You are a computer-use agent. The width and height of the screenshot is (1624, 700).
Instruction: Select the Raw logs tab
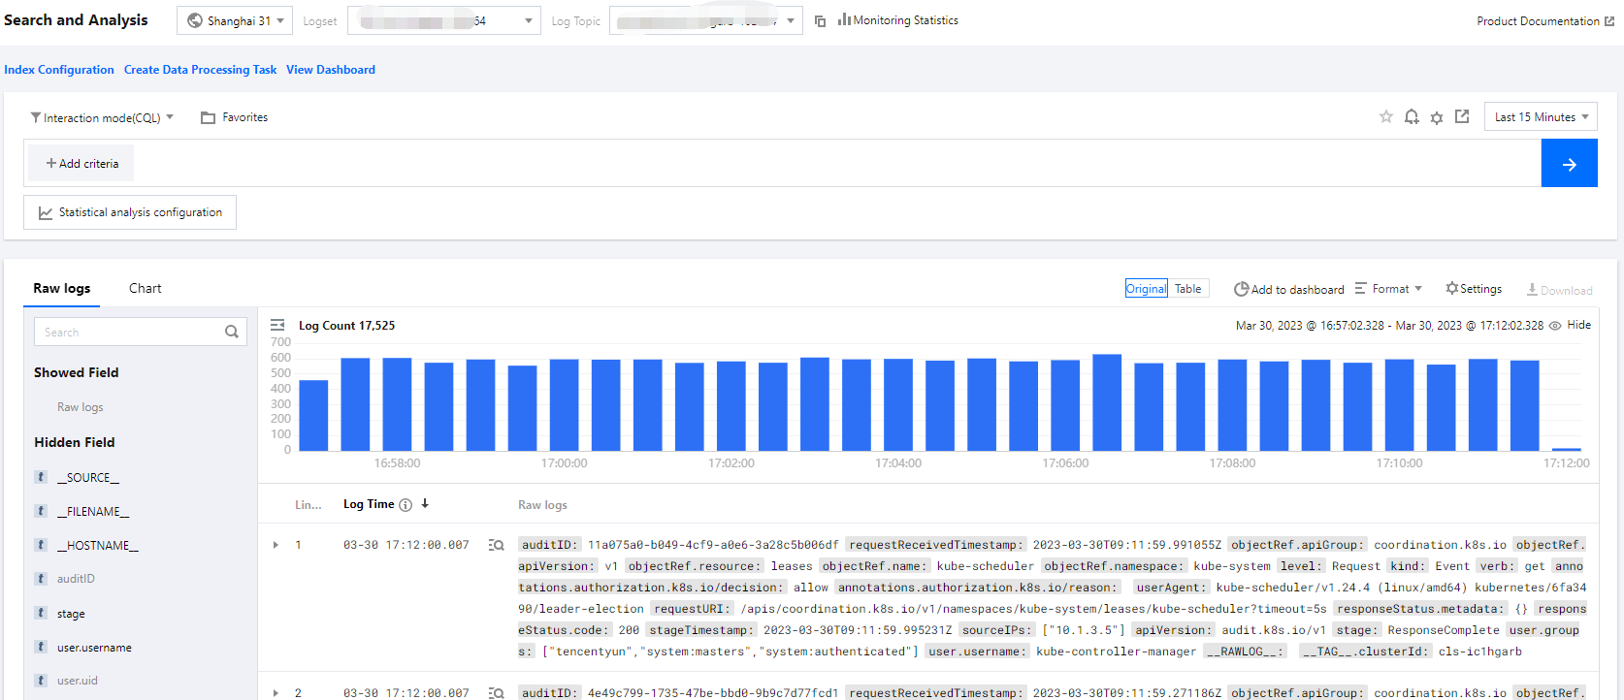[x=61, y=288]
